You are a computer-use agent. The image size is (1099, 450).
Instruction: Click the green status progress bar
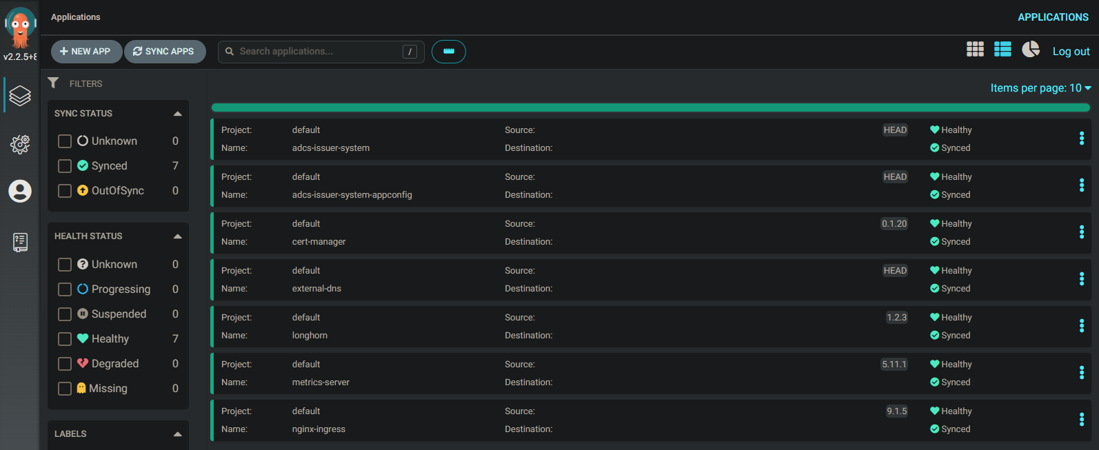[650, 108]
